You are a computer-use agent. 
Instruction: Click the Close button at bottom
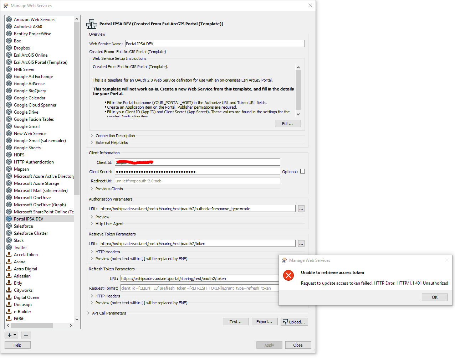click(298, 345)
